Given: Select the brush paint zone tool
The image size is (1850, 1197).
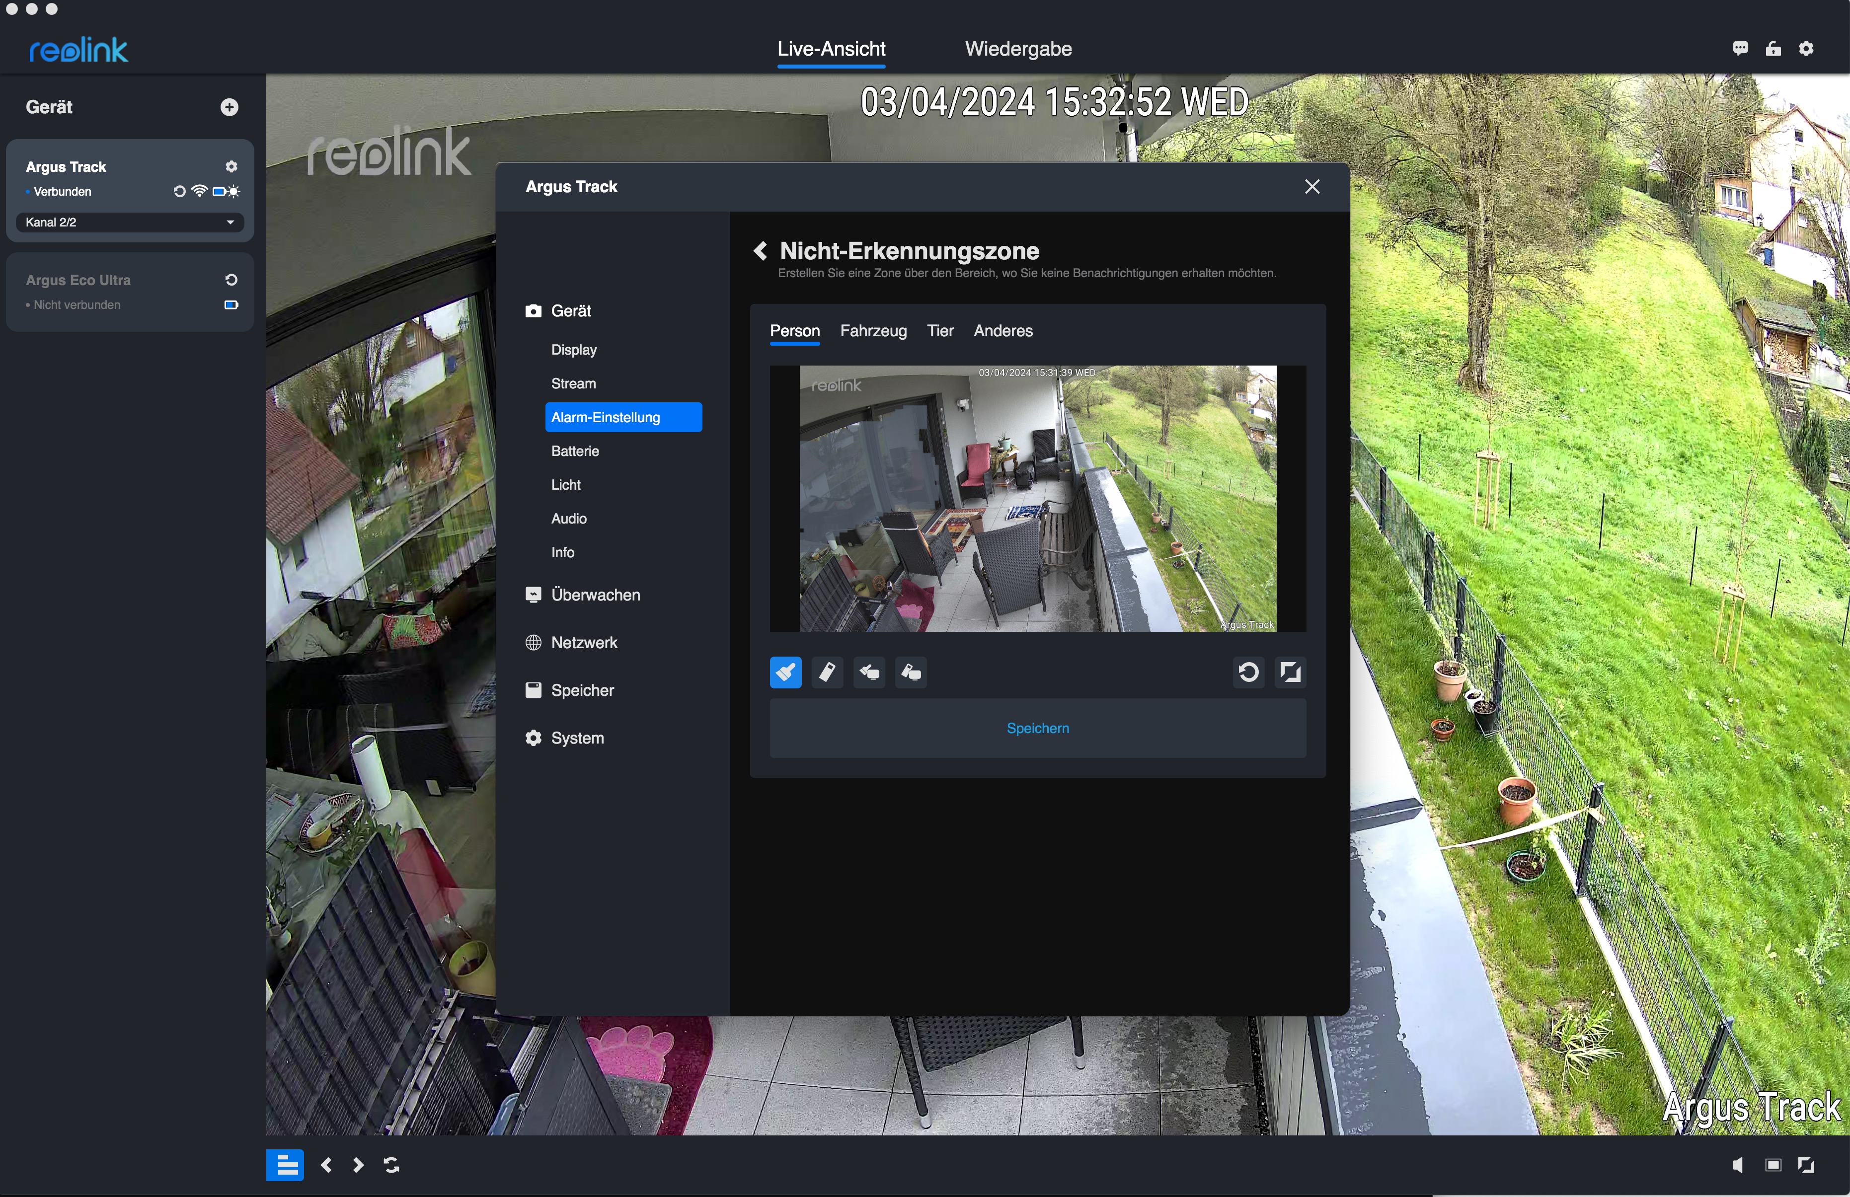Looking at the screenshot, I should (785, 673).
